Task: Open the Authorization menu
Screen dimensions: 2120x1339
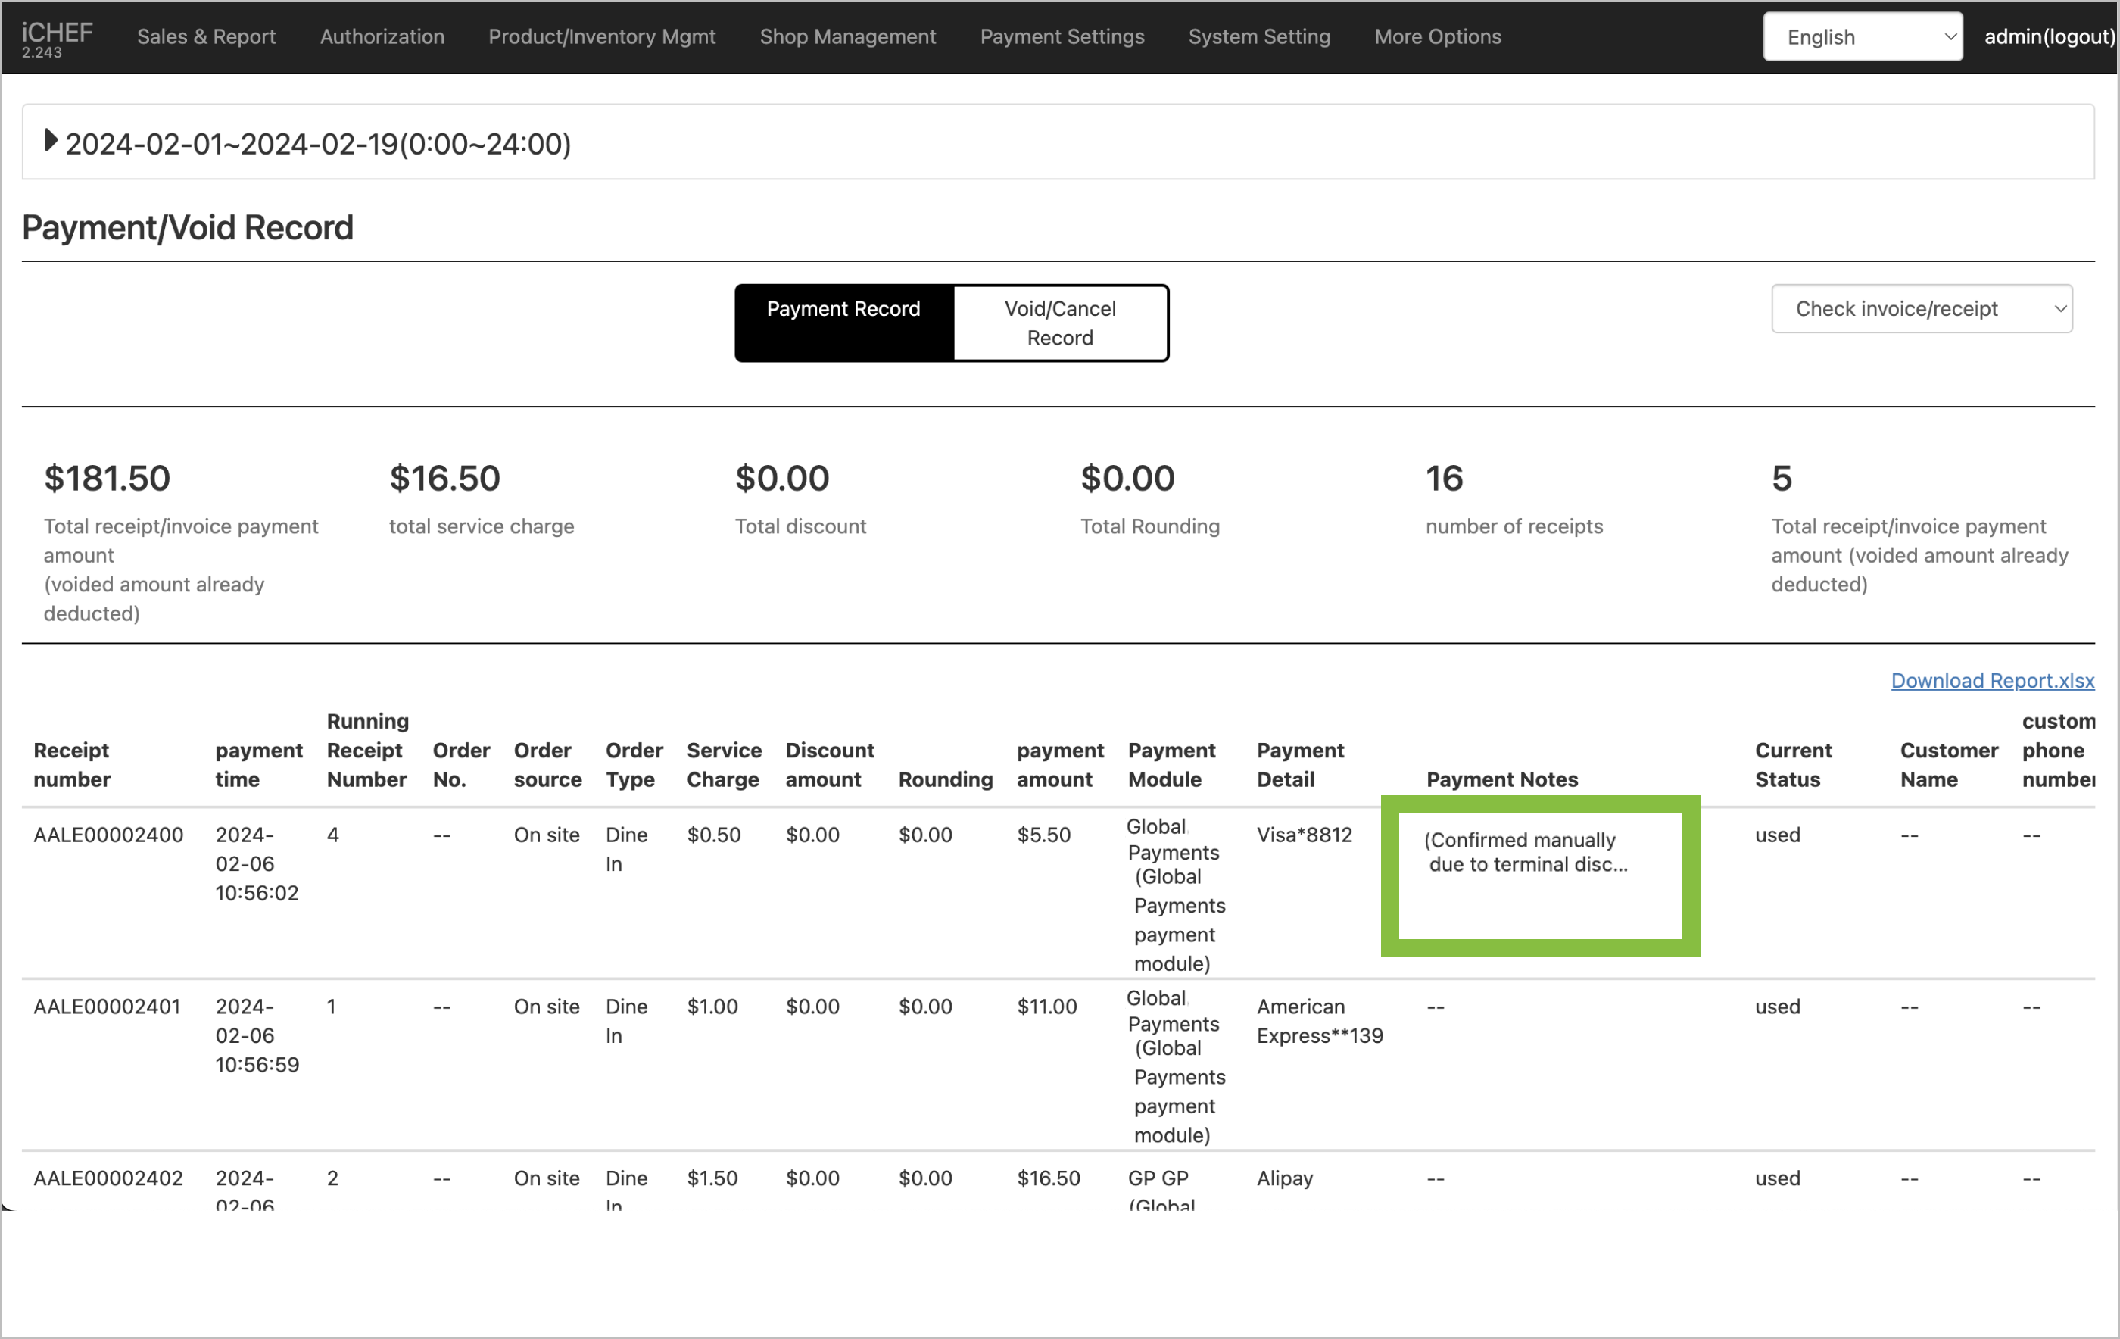Action: (381, 37)
